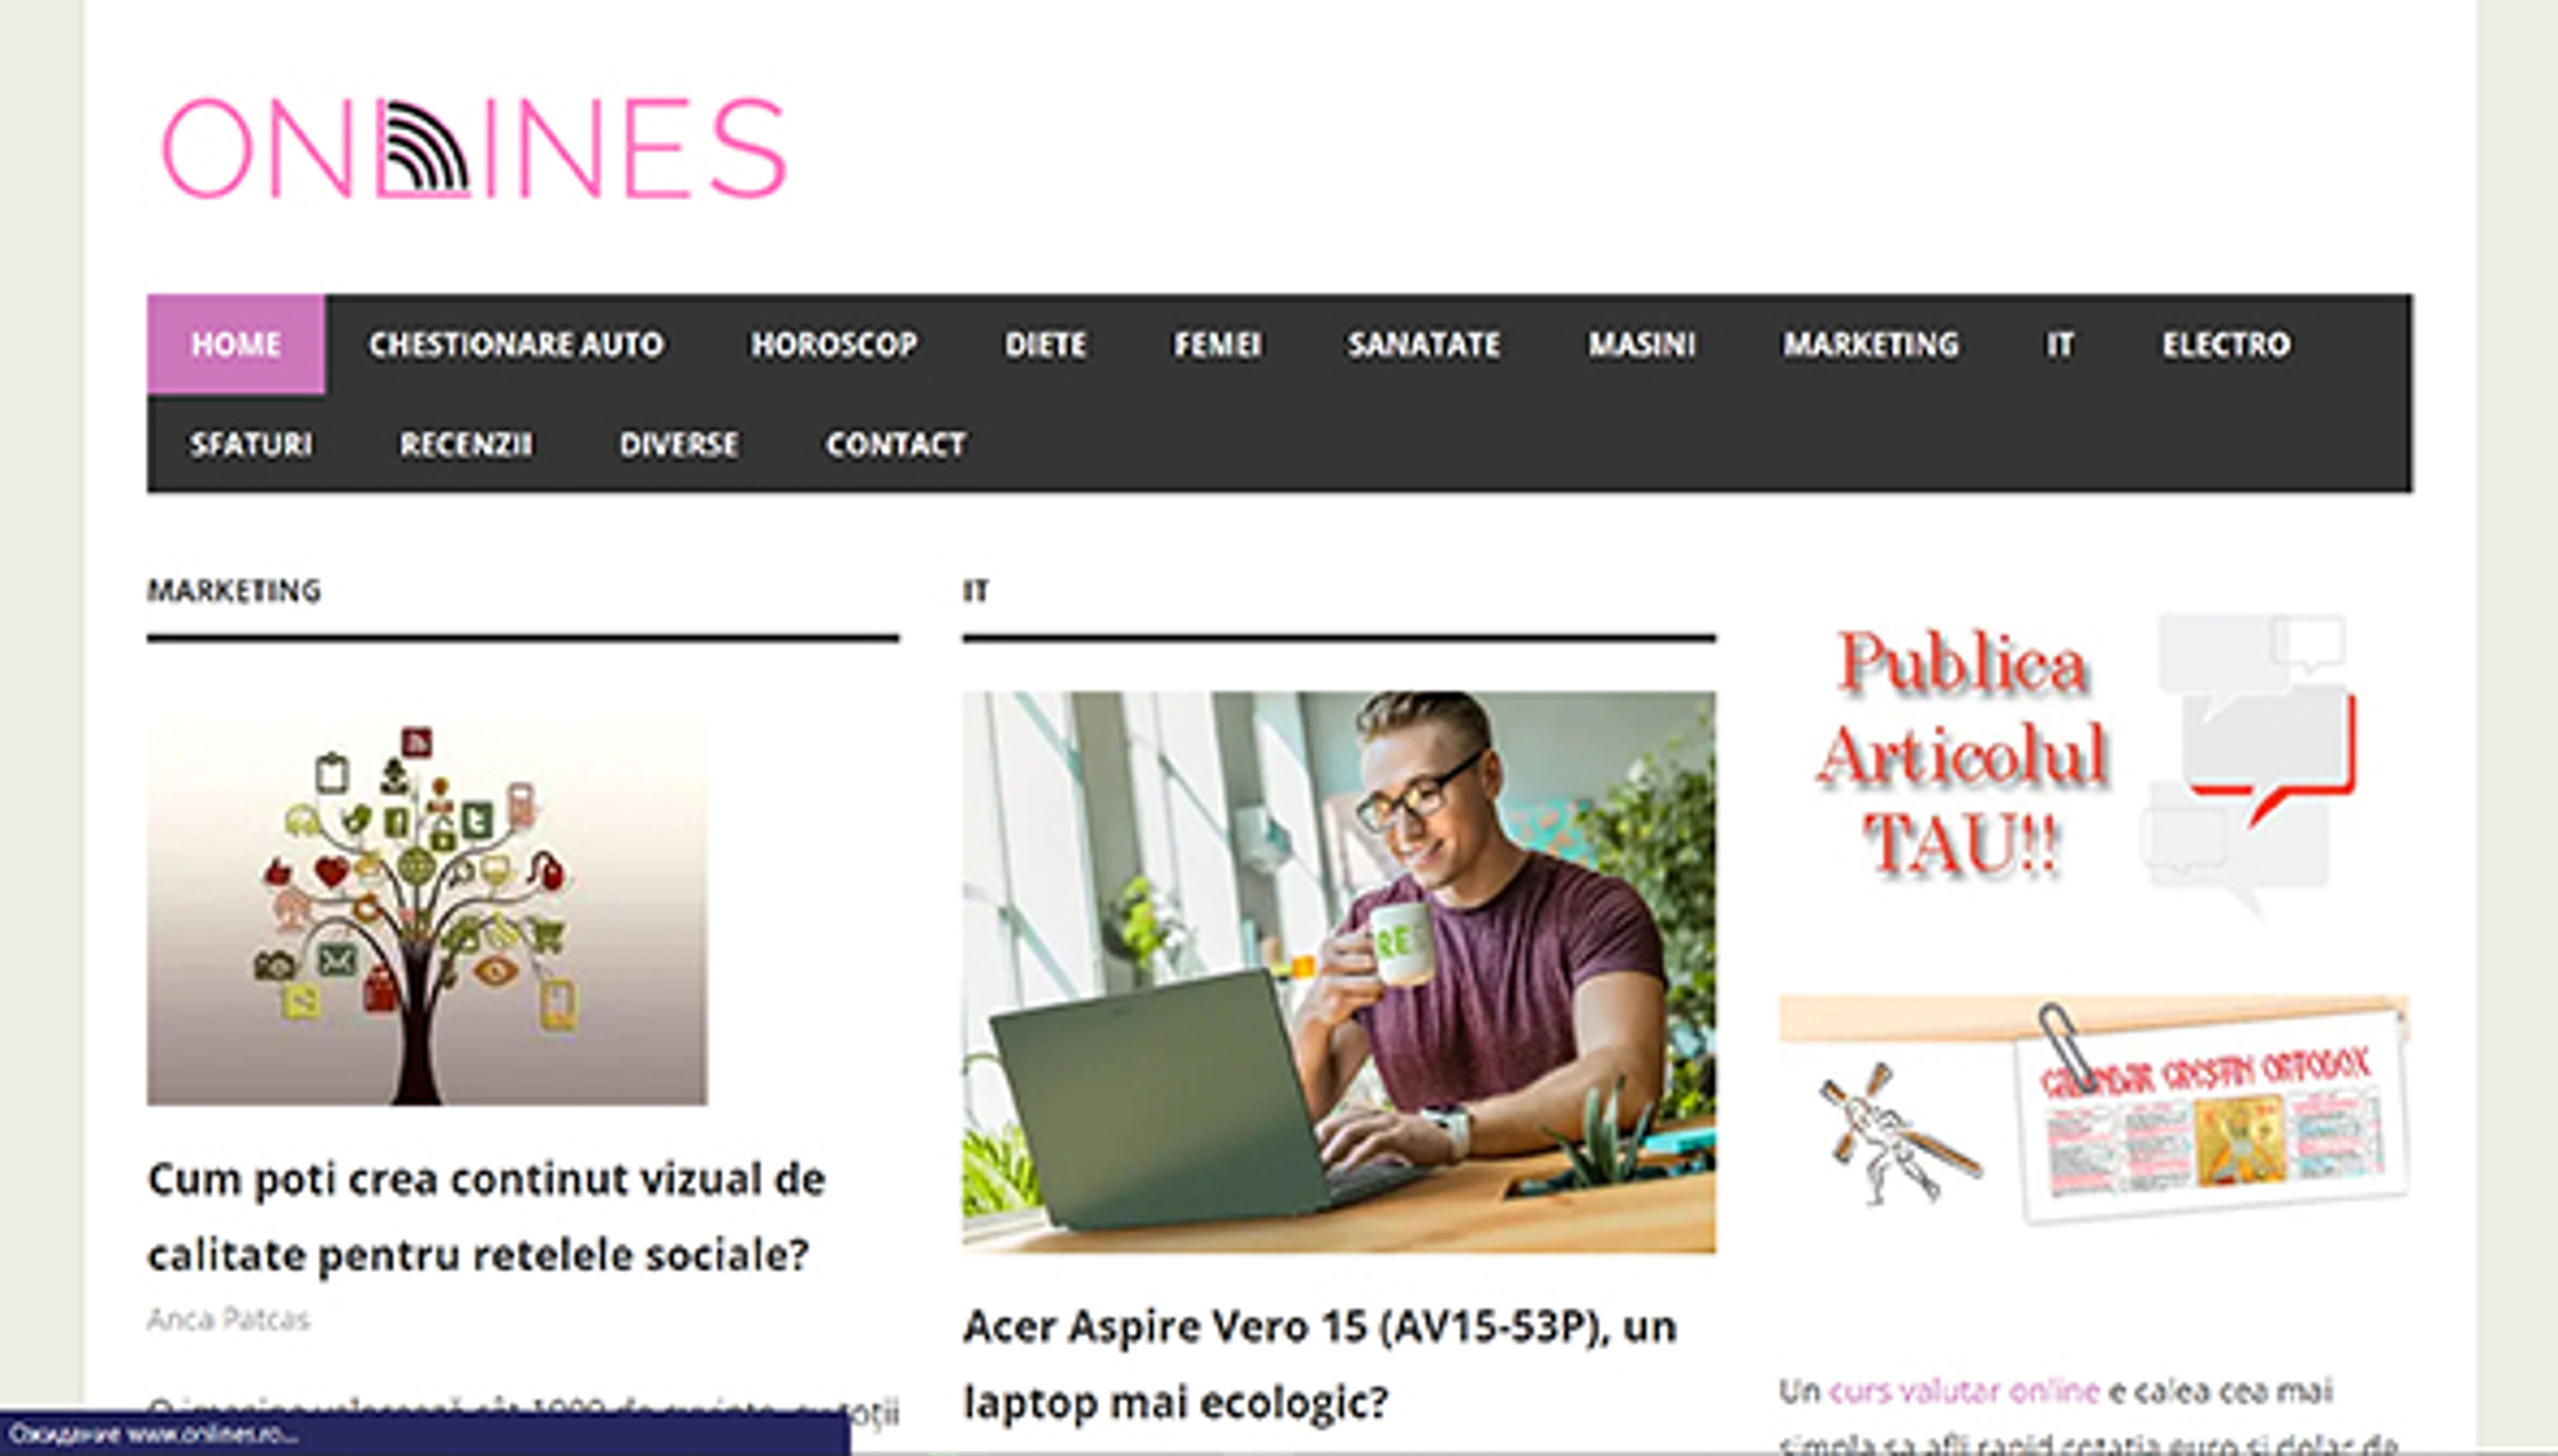Screen dimensions: 2558x1456
Task: Open the Contact page
Action: [x=895, y=444]
